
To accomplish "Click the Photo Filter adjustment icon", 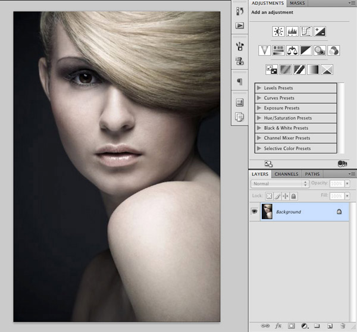I will [320, 51].
